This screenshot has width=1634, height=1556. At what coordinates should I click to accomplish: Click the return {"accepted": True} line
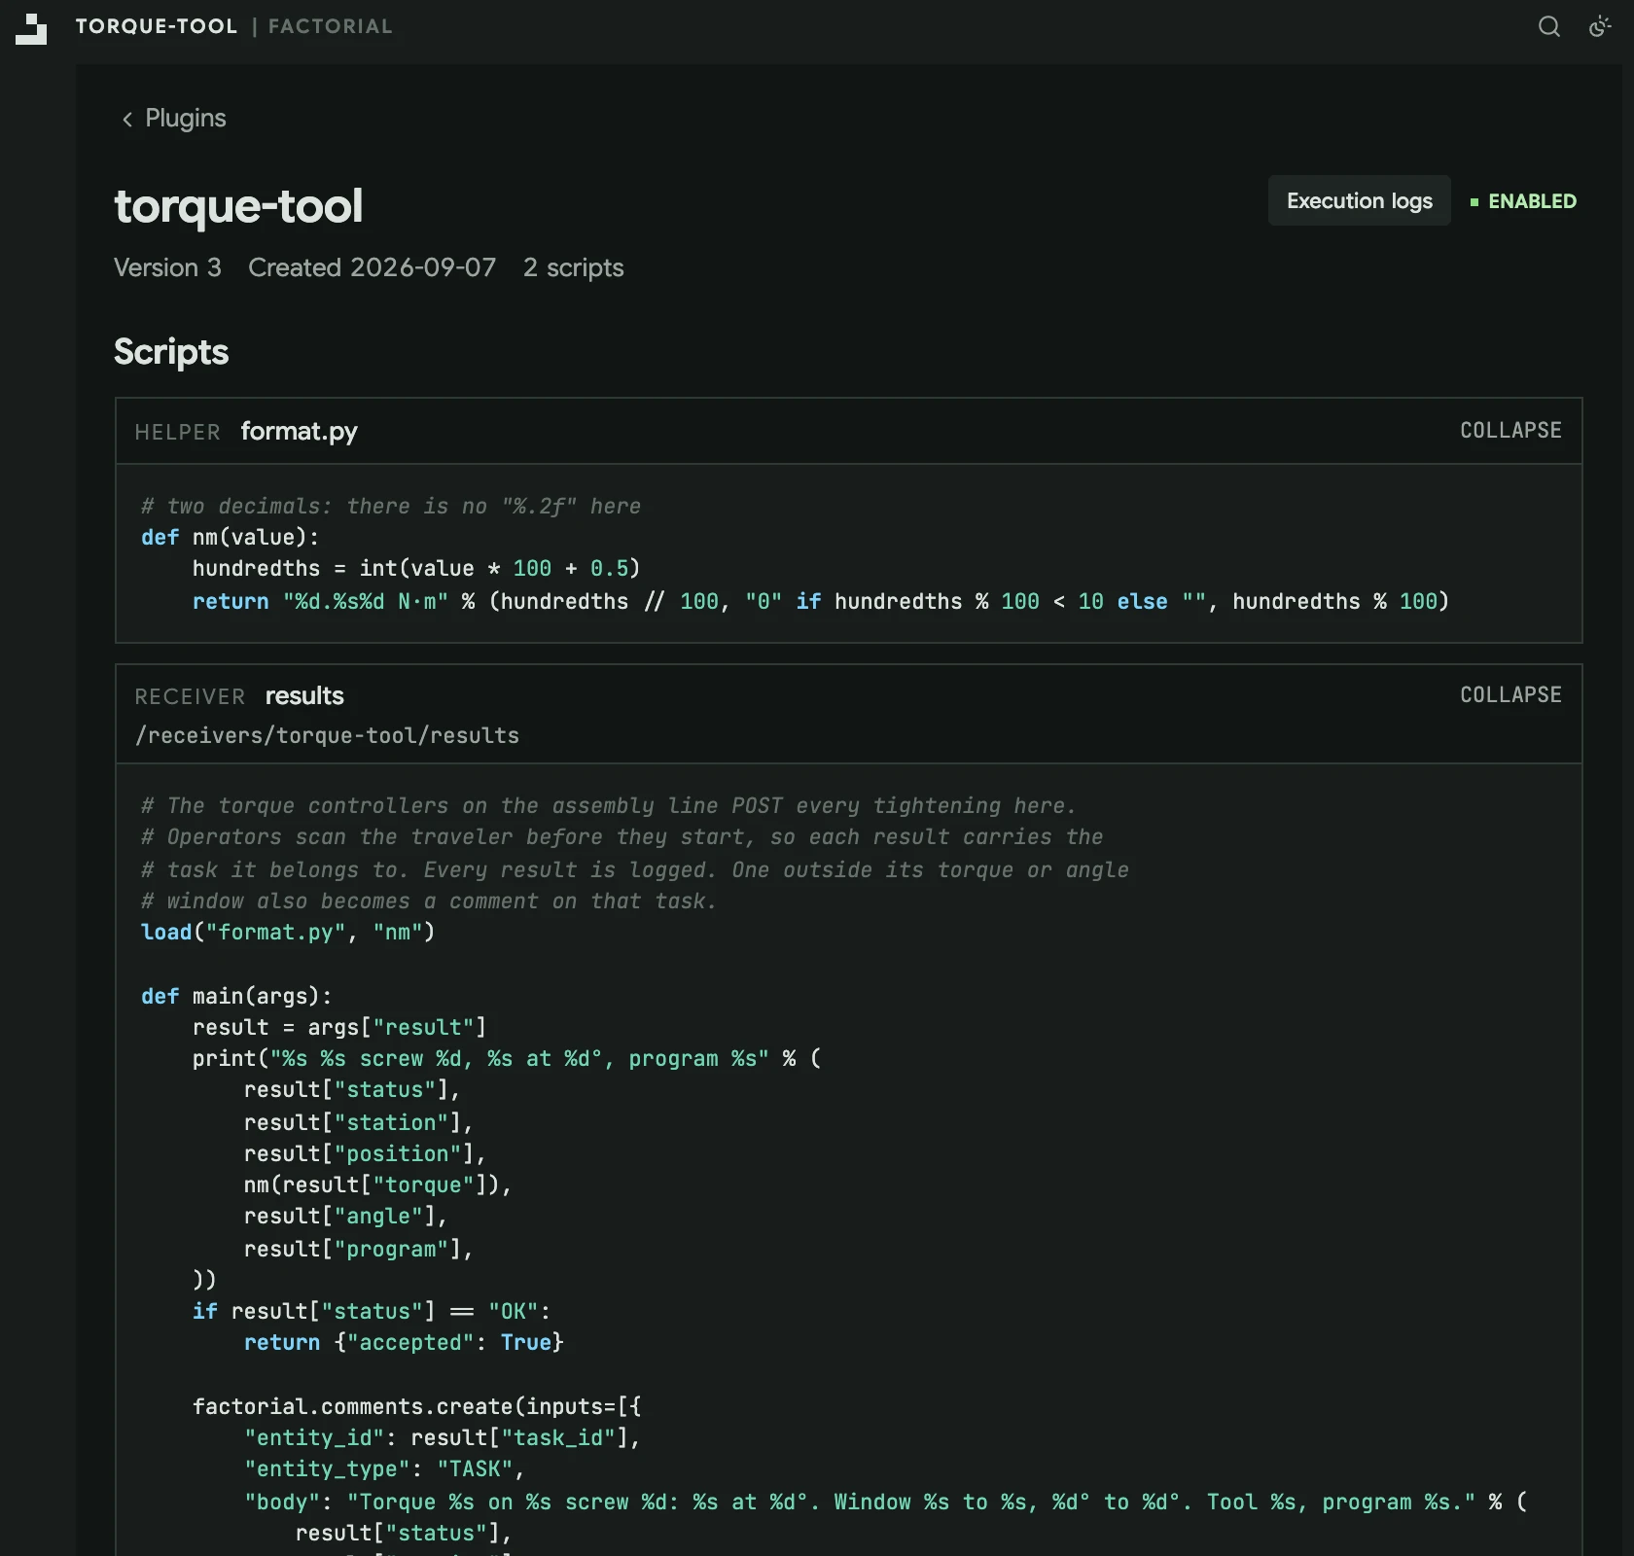(x=404, y=1342)
